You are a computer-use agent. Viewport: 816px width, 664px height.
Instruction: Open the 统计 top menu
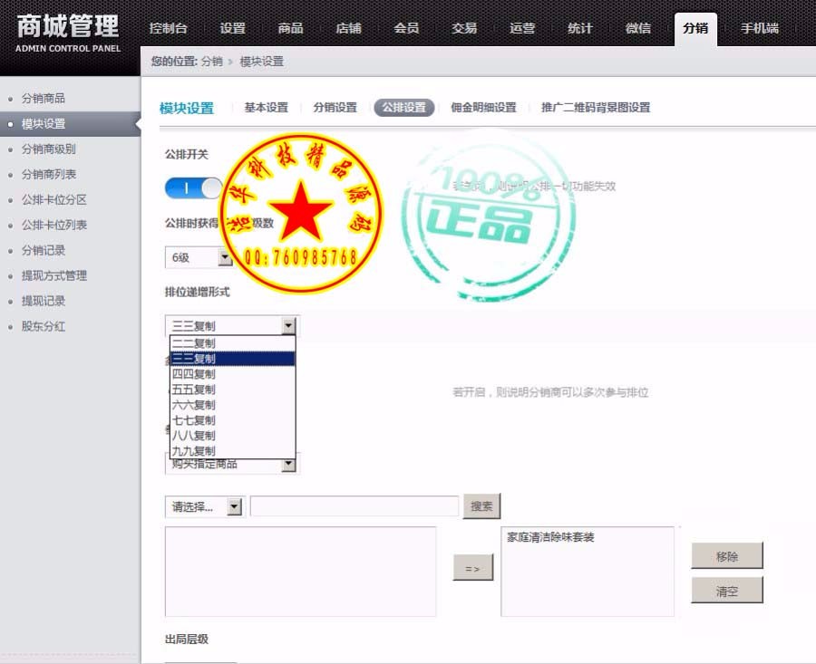[580, 28]
